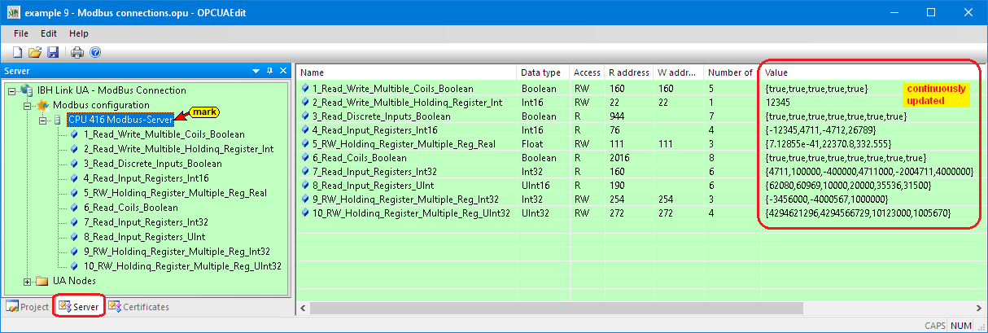Sort by the Number of column header
The width and height of the screenshot is (988, 333).
[x=732, y=72]
